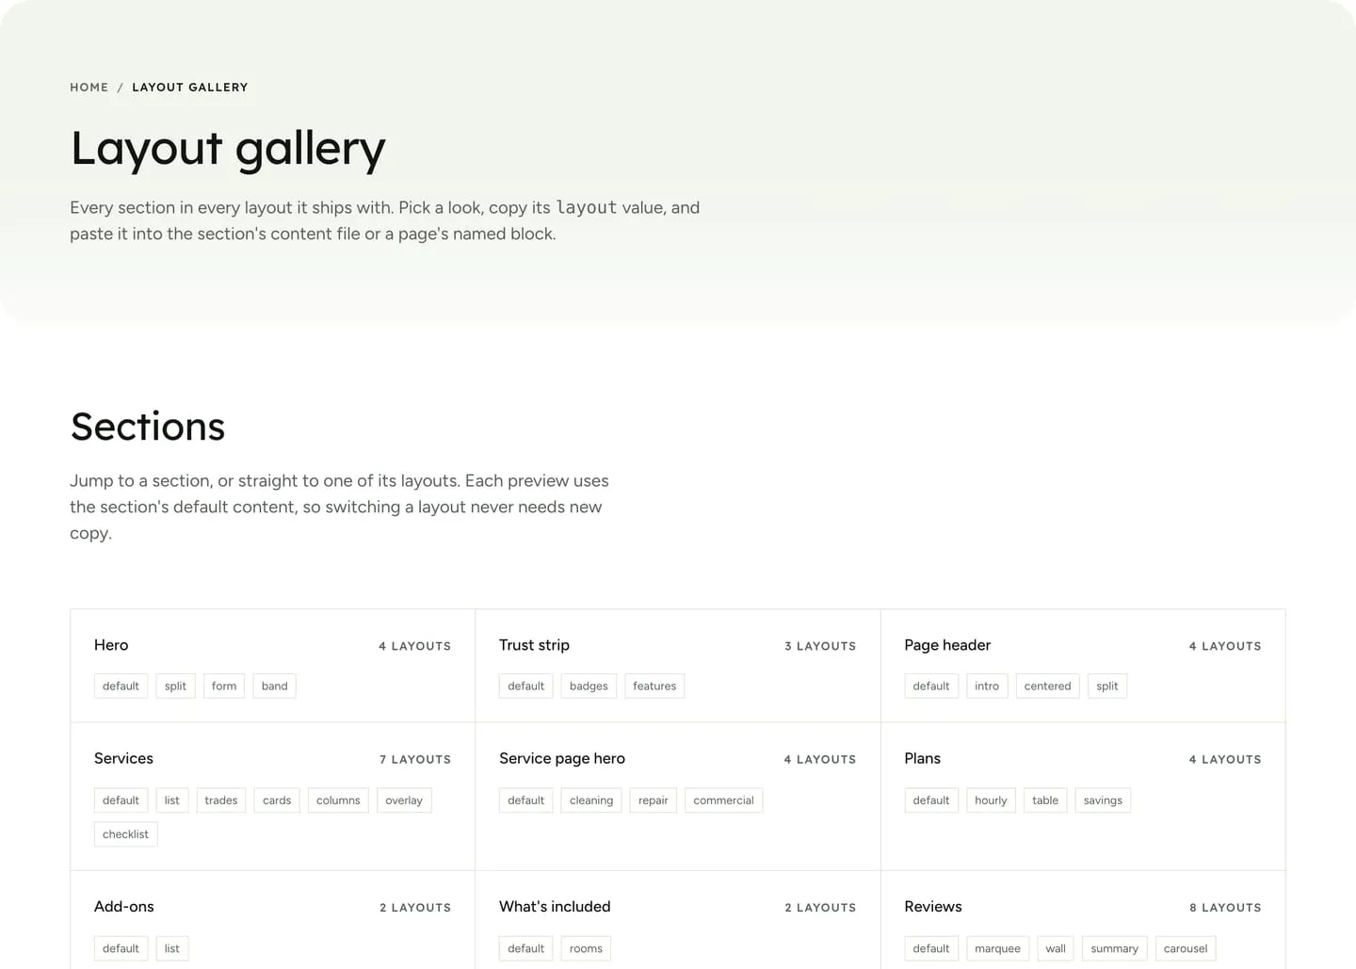Open the Page header section title

click(947, 645)
